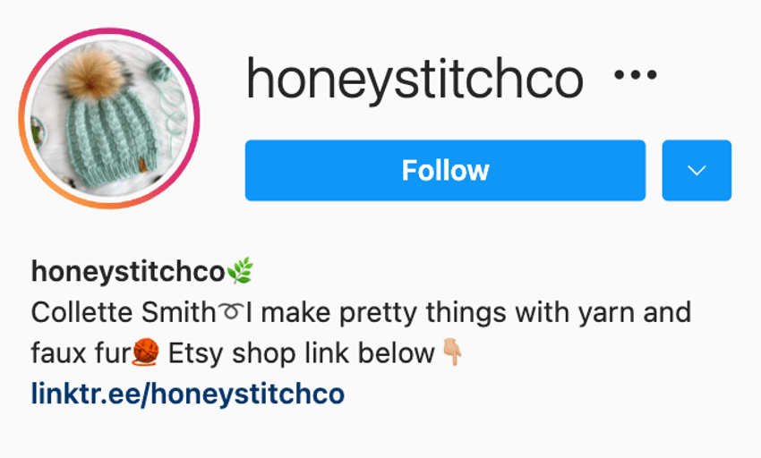
Task: Follow the honeystitchco account
Action: click(x=445, y=170)
